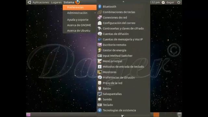Open Monitores entry

[123, 72]
